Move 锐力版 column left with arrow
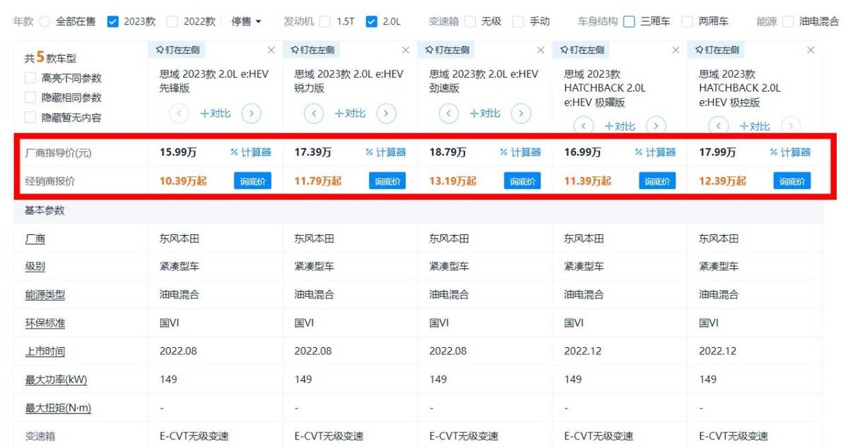The width and height of the screenshot is (848, 448). (x=314, y=114)
